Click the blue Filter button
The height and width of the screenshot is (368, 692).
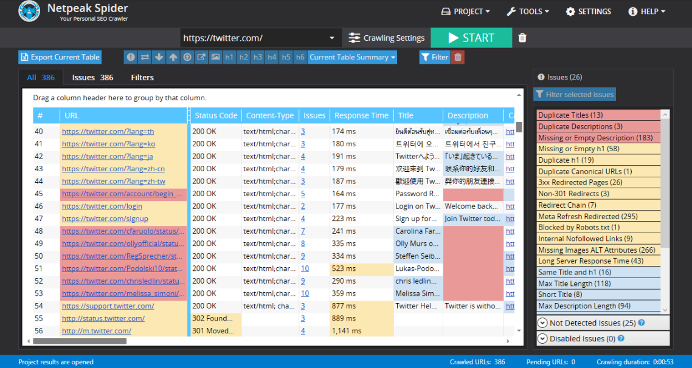pos(435,57)
